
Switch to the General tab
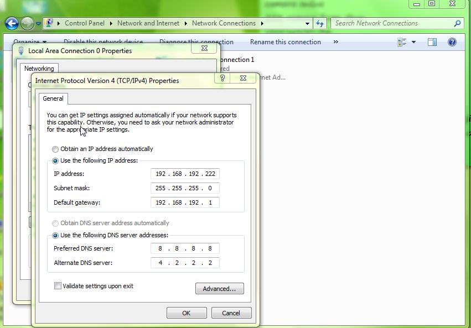[53, 98]
